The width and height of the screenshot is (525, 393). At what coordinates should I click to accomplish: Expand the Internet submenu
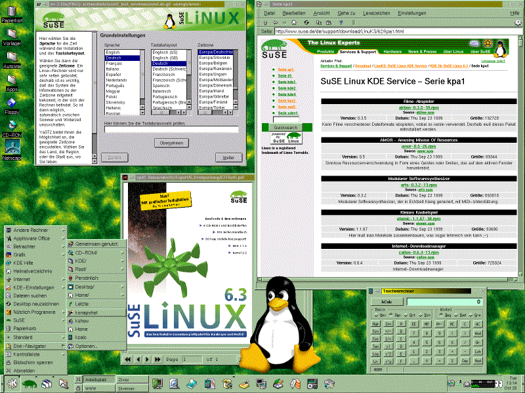click(x=35, y=279)
